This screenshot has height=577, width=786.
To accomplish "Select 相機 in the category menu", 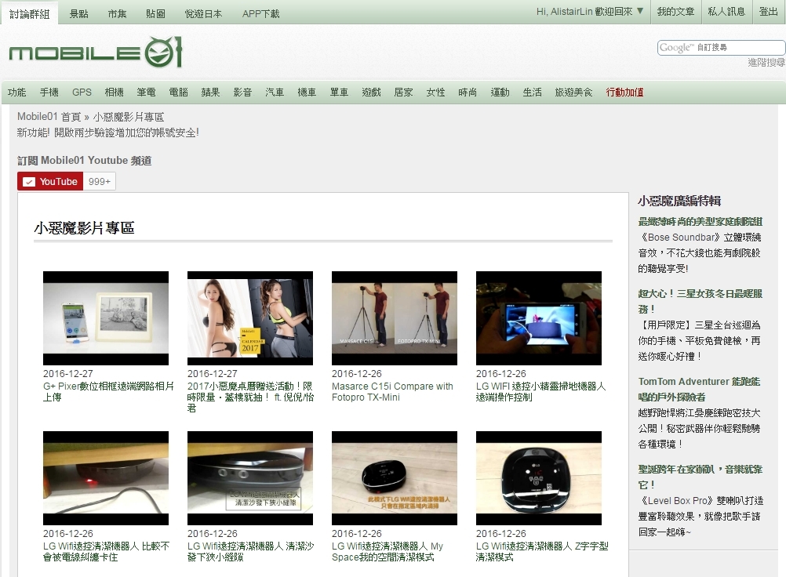I will click(x=115, y=93).
